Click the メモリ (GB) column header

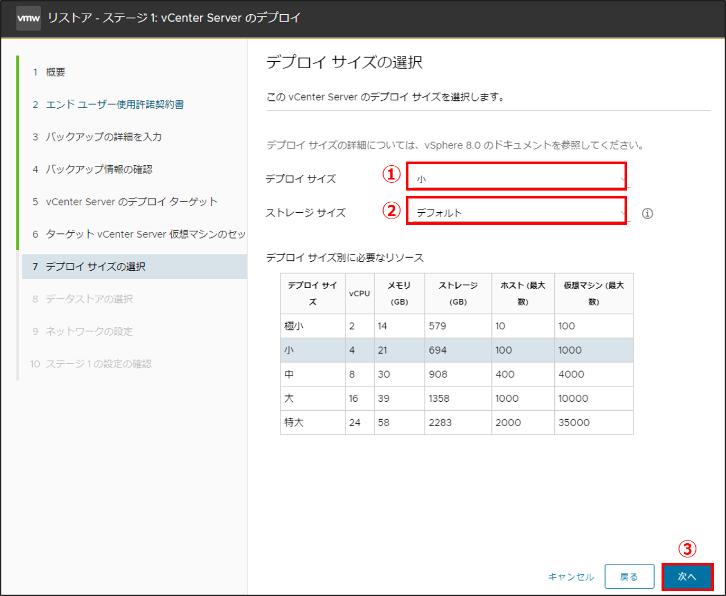(399, 294)
